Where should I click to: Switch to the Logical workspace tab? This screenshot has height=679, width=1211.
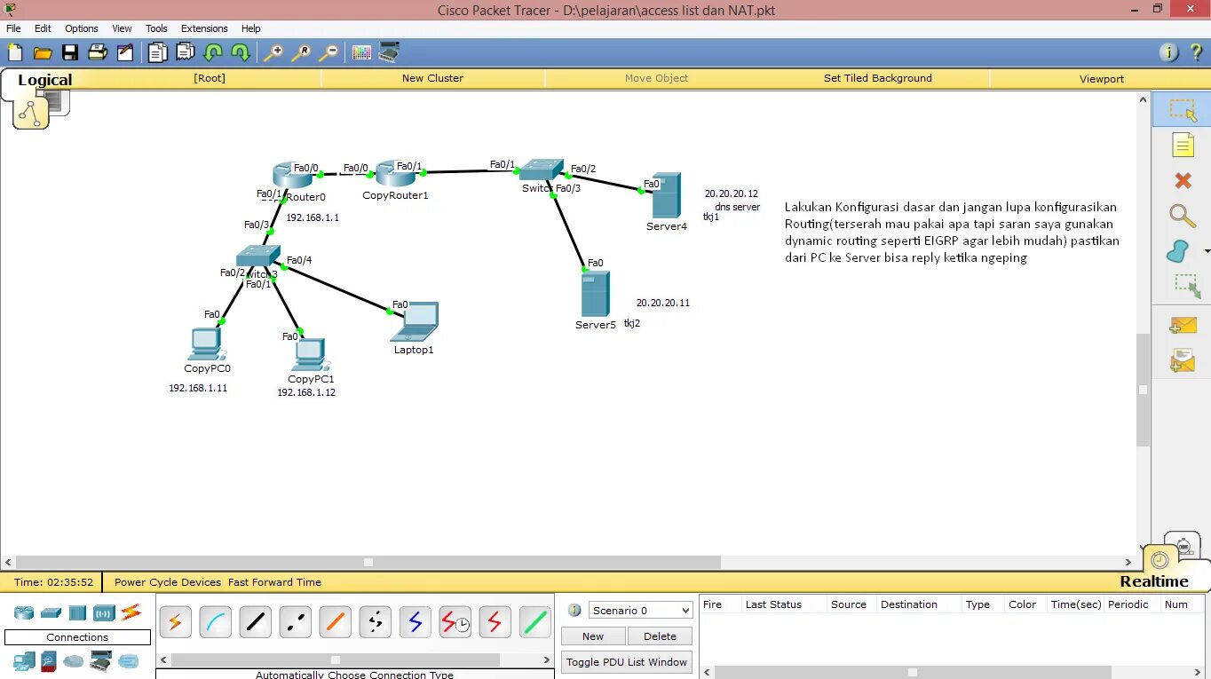[x=44, y=80]
